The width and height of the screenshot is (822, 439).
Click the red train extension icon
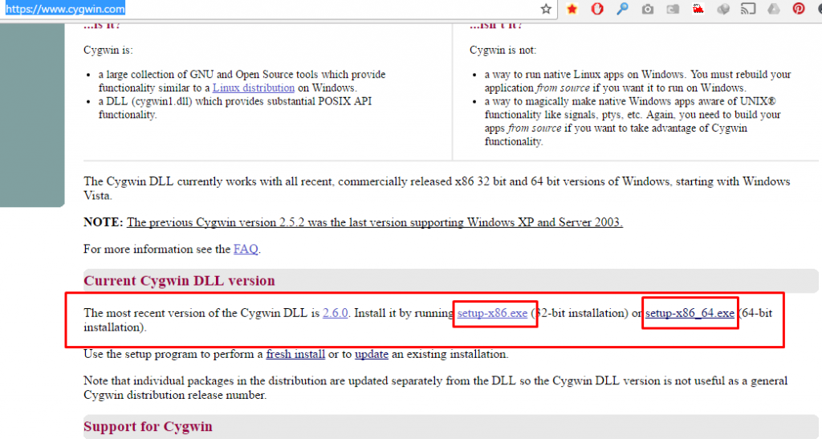click(698, 10)
